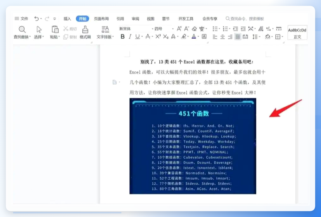Click the 选择 select tool
Image resolution: width=321 pixels, height=217 pixels.
(x=39, y=32)
